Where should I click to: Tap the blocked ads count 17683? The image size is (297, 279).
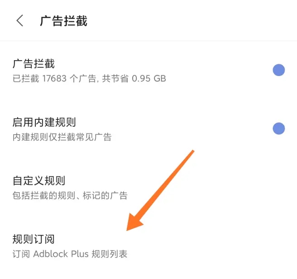(x=54, y=79)
